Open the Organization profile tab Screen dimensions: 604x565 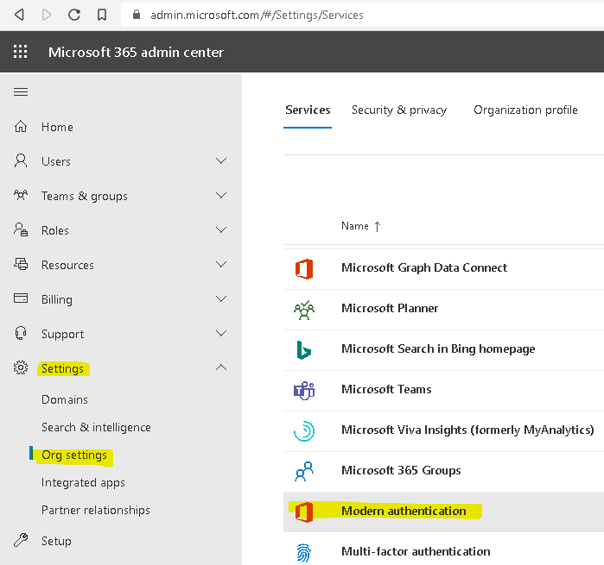(525, 110)
